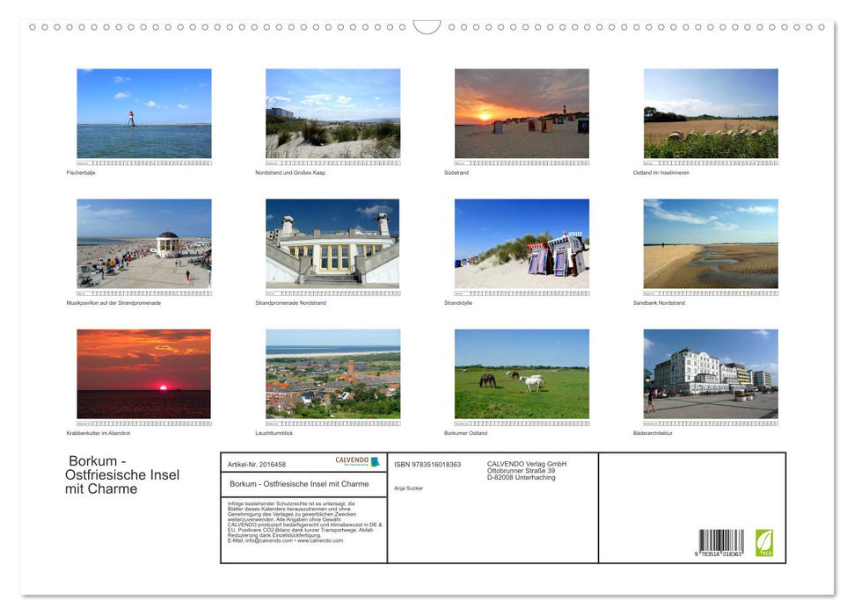Expand the Artikel-Nr. 2016458 info box
The width and height of the screenshot is (854, 615).
click(256, 464)
